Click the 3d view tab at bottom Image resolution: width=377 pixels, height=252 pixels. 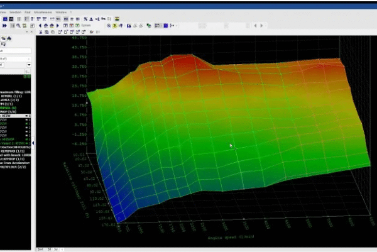pyautogui.click(x=55, y=249)
